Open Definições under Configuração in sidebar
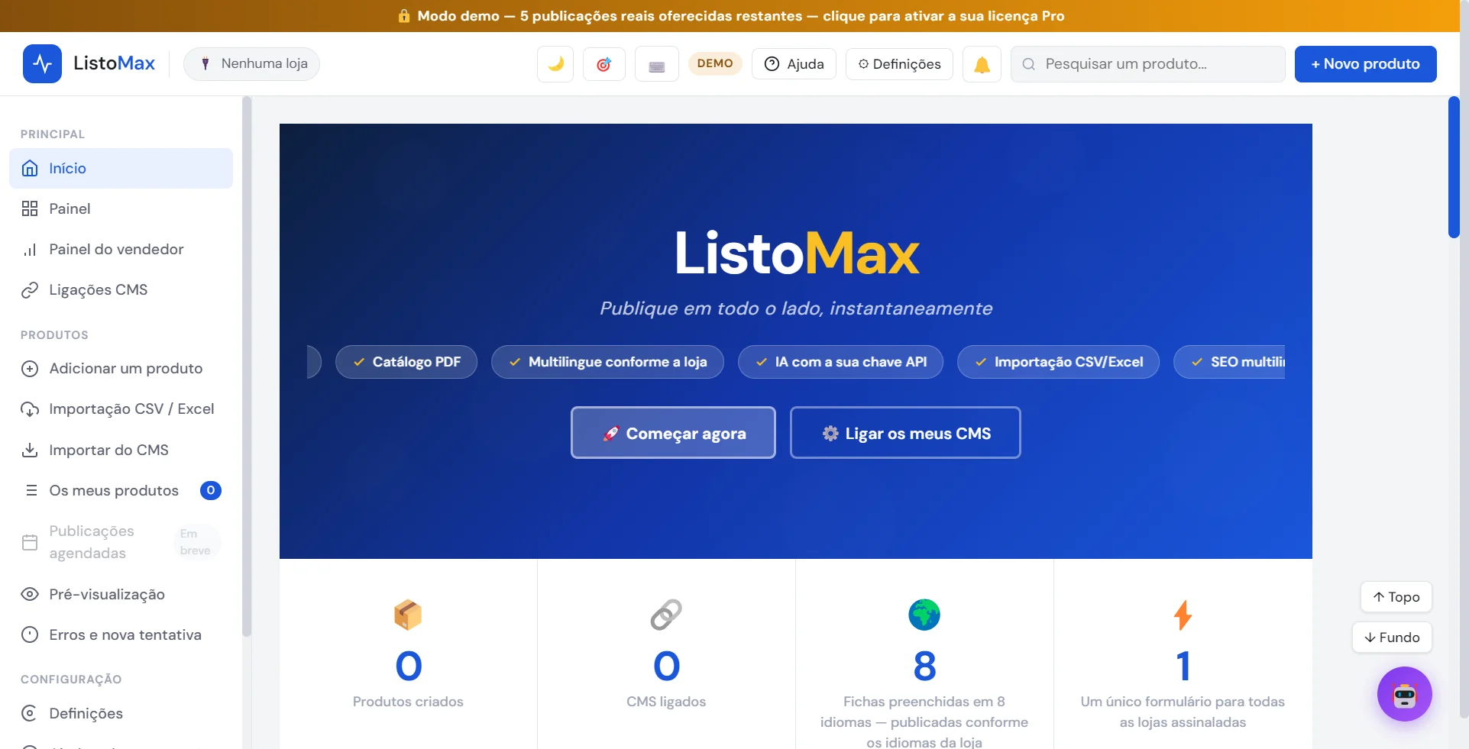This screenshot has width=1469, height=749. (x=121, y=713)
